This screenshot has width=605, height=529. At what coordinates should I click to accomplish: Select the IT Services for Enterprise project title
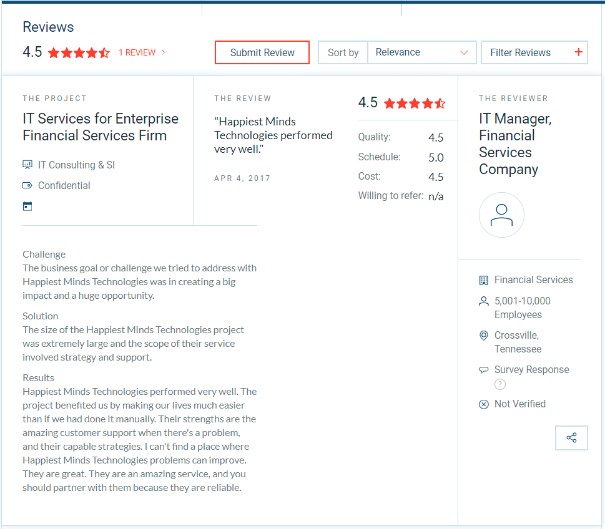(101, 127)
